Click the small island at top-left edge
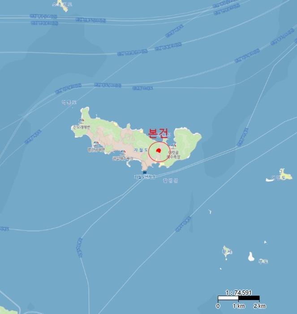 point(63,5)
